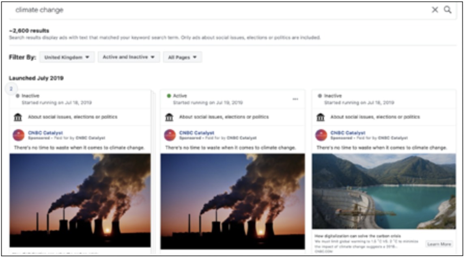Image resolution: width=465 pixels, height=258 pixels.
Task: Click the search magnifier icon
Action: [448, 10]
